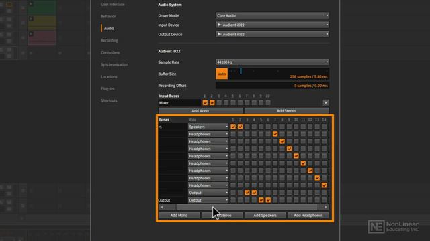Click the red track clip in background
This screenshot has height=241, width=430.
pyautogui.click(x=42, y=37)
